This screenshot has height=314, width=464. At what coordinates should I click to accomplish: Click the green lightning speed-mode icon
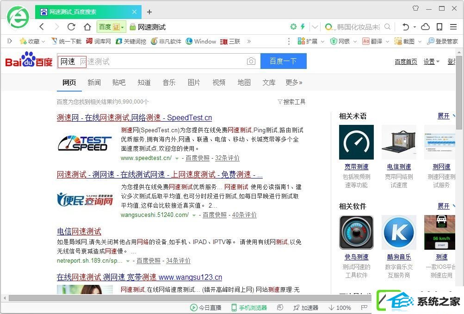coord(303,27)
